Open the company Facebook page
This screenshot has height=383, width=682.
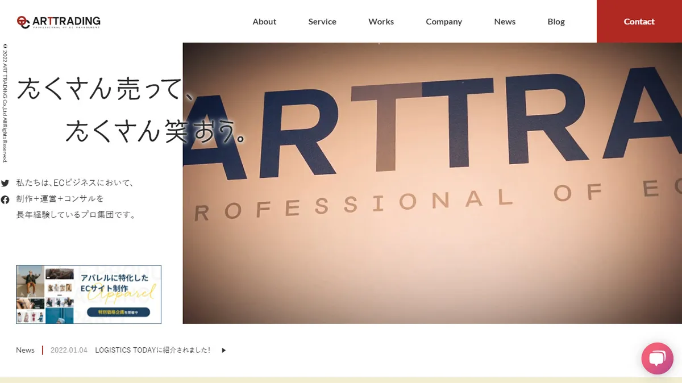pyautogui.click(x=5, y=199)
